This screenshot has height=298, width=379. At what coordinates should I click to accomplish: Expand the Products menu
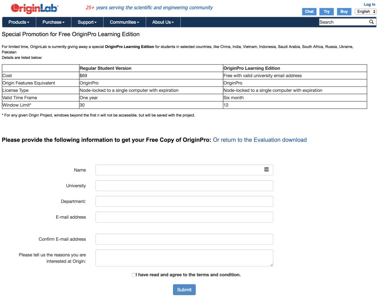click(19, 22)
